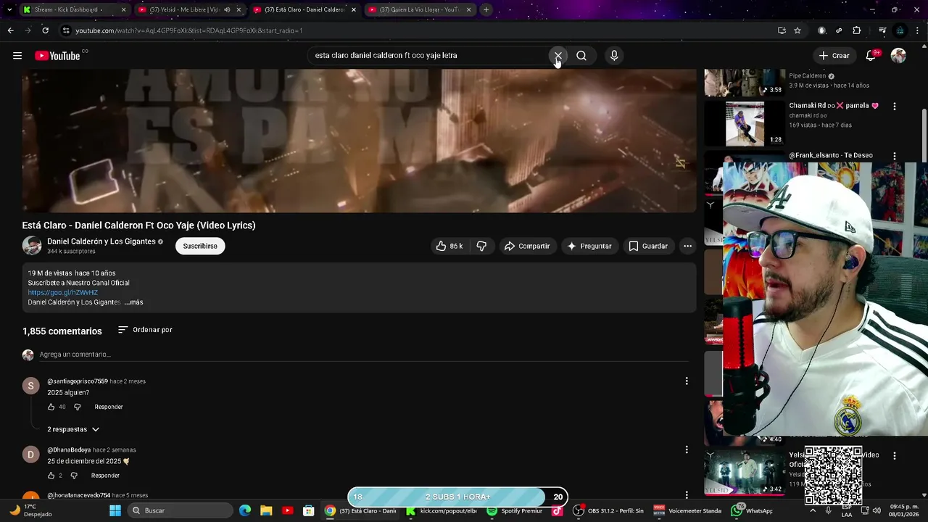Open more actions menu beside Guardar
928x522 pixels.
687,246
